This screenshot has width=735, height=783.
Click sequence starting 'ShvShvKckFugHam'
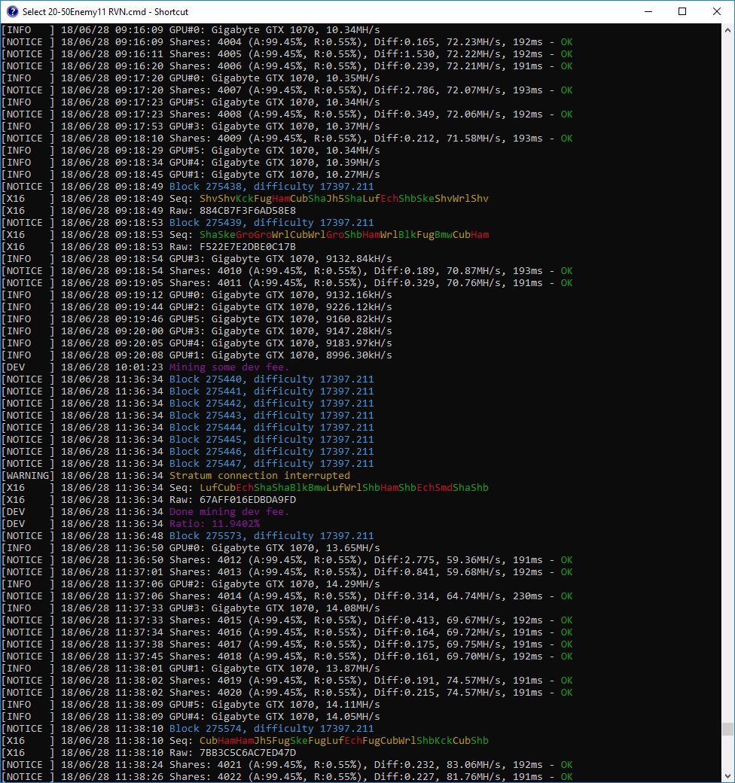click(x=344, y=198)
